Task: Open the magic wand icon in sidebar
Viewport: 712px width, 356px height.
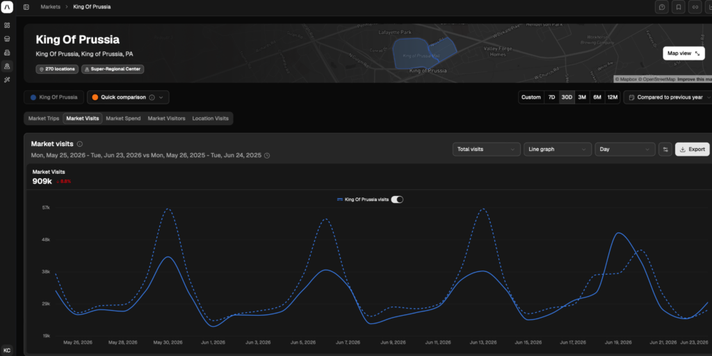Action: [x=7, y=80]
